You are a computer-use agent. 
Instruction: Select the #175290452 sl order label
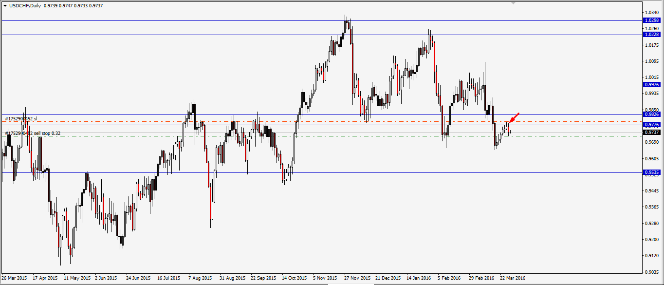(x=21, y=118)
